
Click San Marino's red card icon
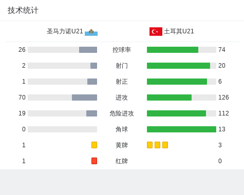pyautogui.click(x=94, y=161)
